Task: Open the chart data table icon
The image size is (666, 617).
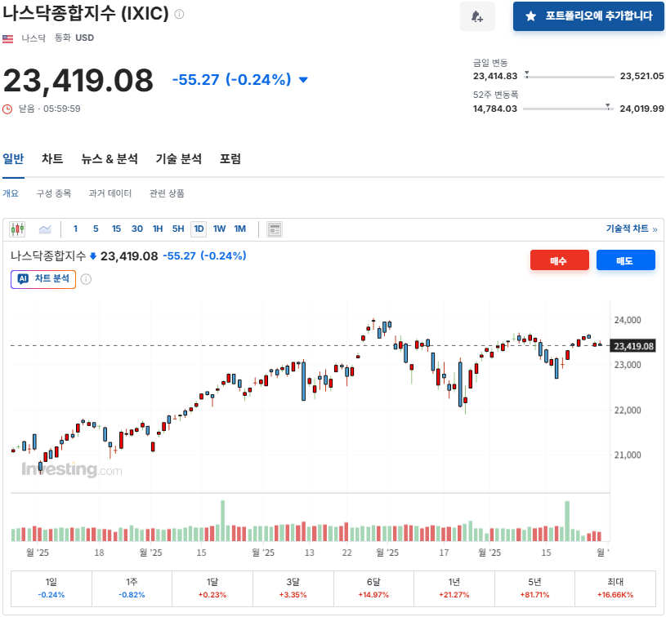Action: pos(275,229)
